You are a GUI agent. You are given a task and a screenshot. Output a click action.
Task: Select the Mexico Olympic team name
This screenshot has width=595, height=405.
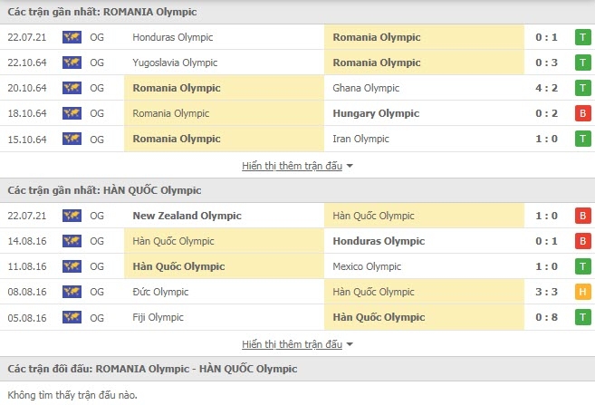click(367, 266)
